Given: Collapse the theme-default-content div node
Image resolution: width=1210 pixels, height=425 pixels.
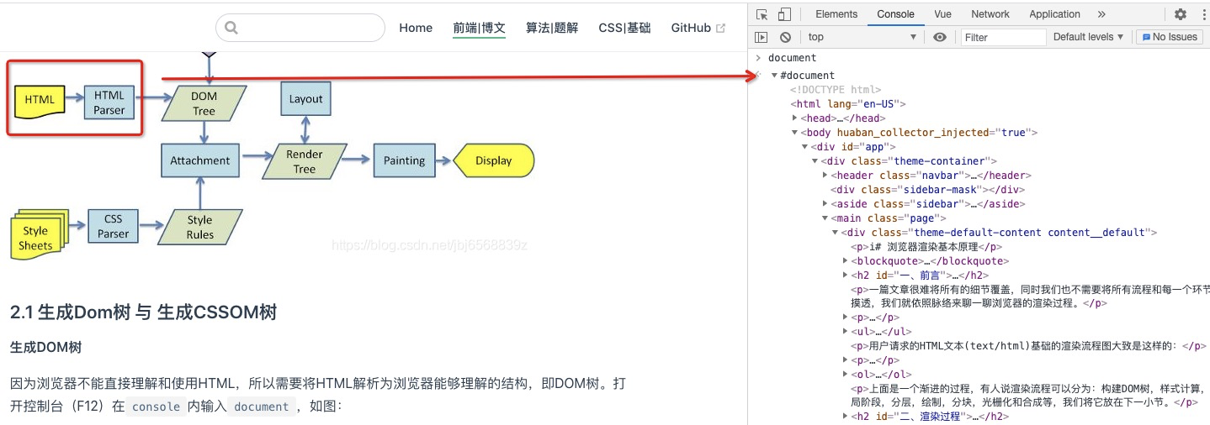Looking at the screenshot, I should click(835, 233).
